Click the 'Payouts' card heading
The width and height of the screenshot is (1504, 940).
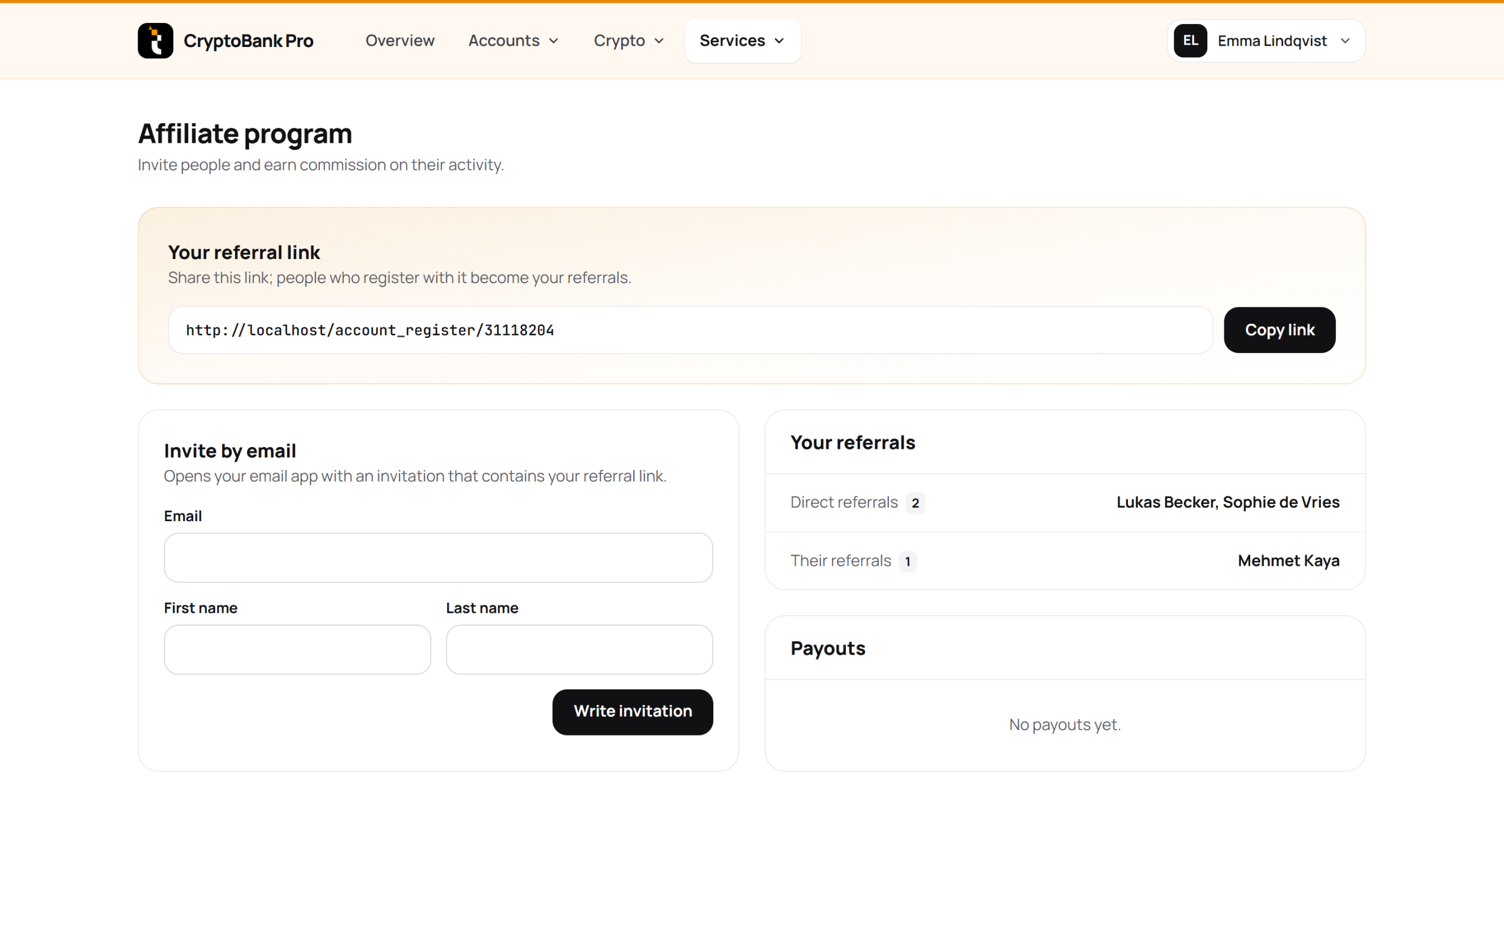click(828, 649)
